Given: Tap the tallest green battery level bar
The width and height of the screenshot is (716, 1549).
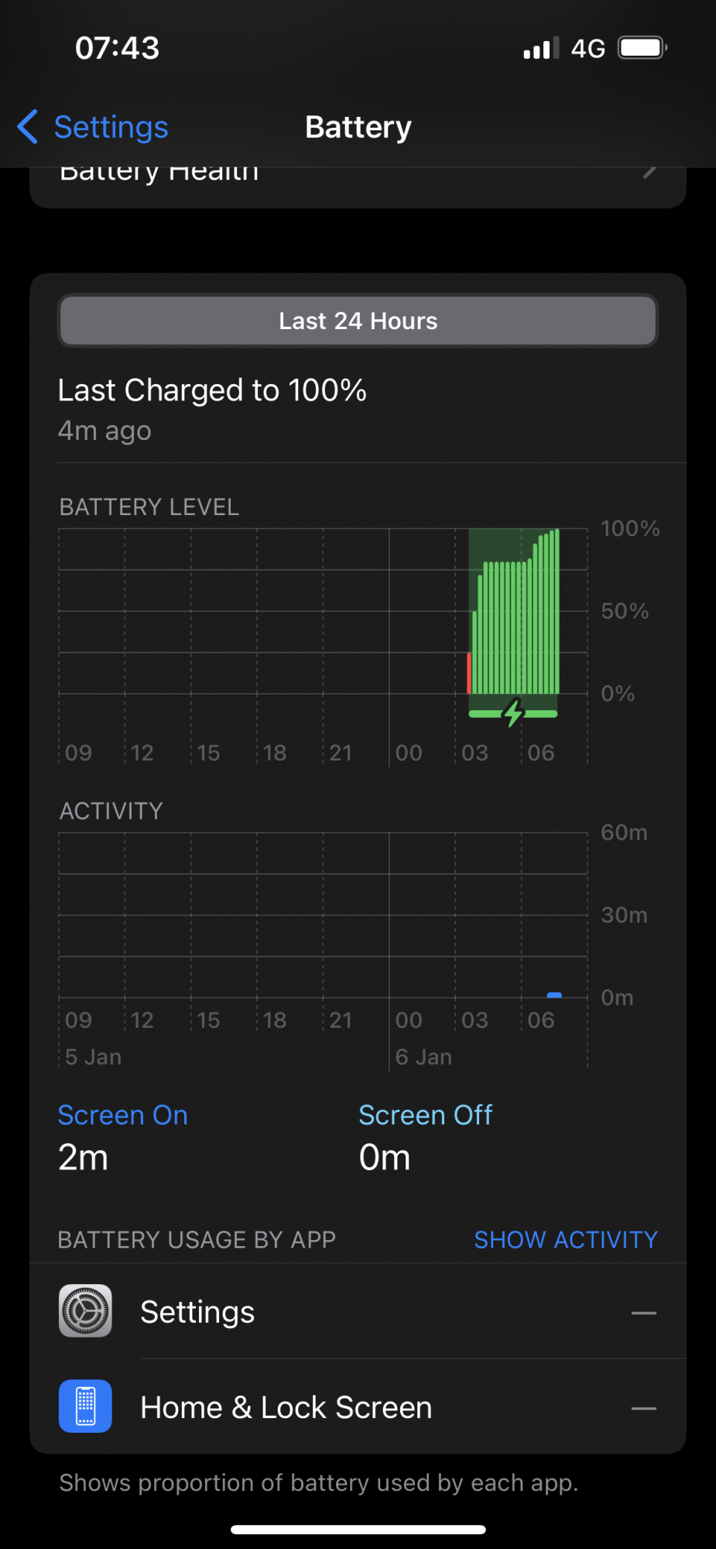Looking at the screenshot, I should (557, 611).
